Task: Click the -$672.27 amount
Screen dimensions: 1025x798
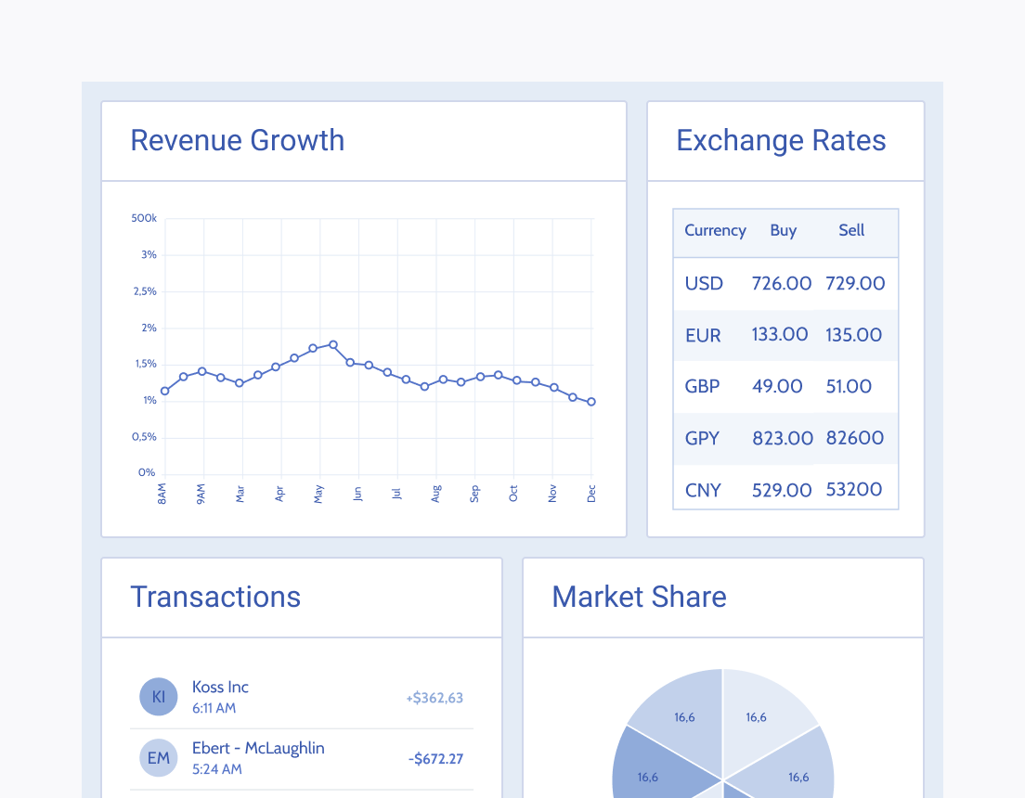Action: [x=435, y=759]
